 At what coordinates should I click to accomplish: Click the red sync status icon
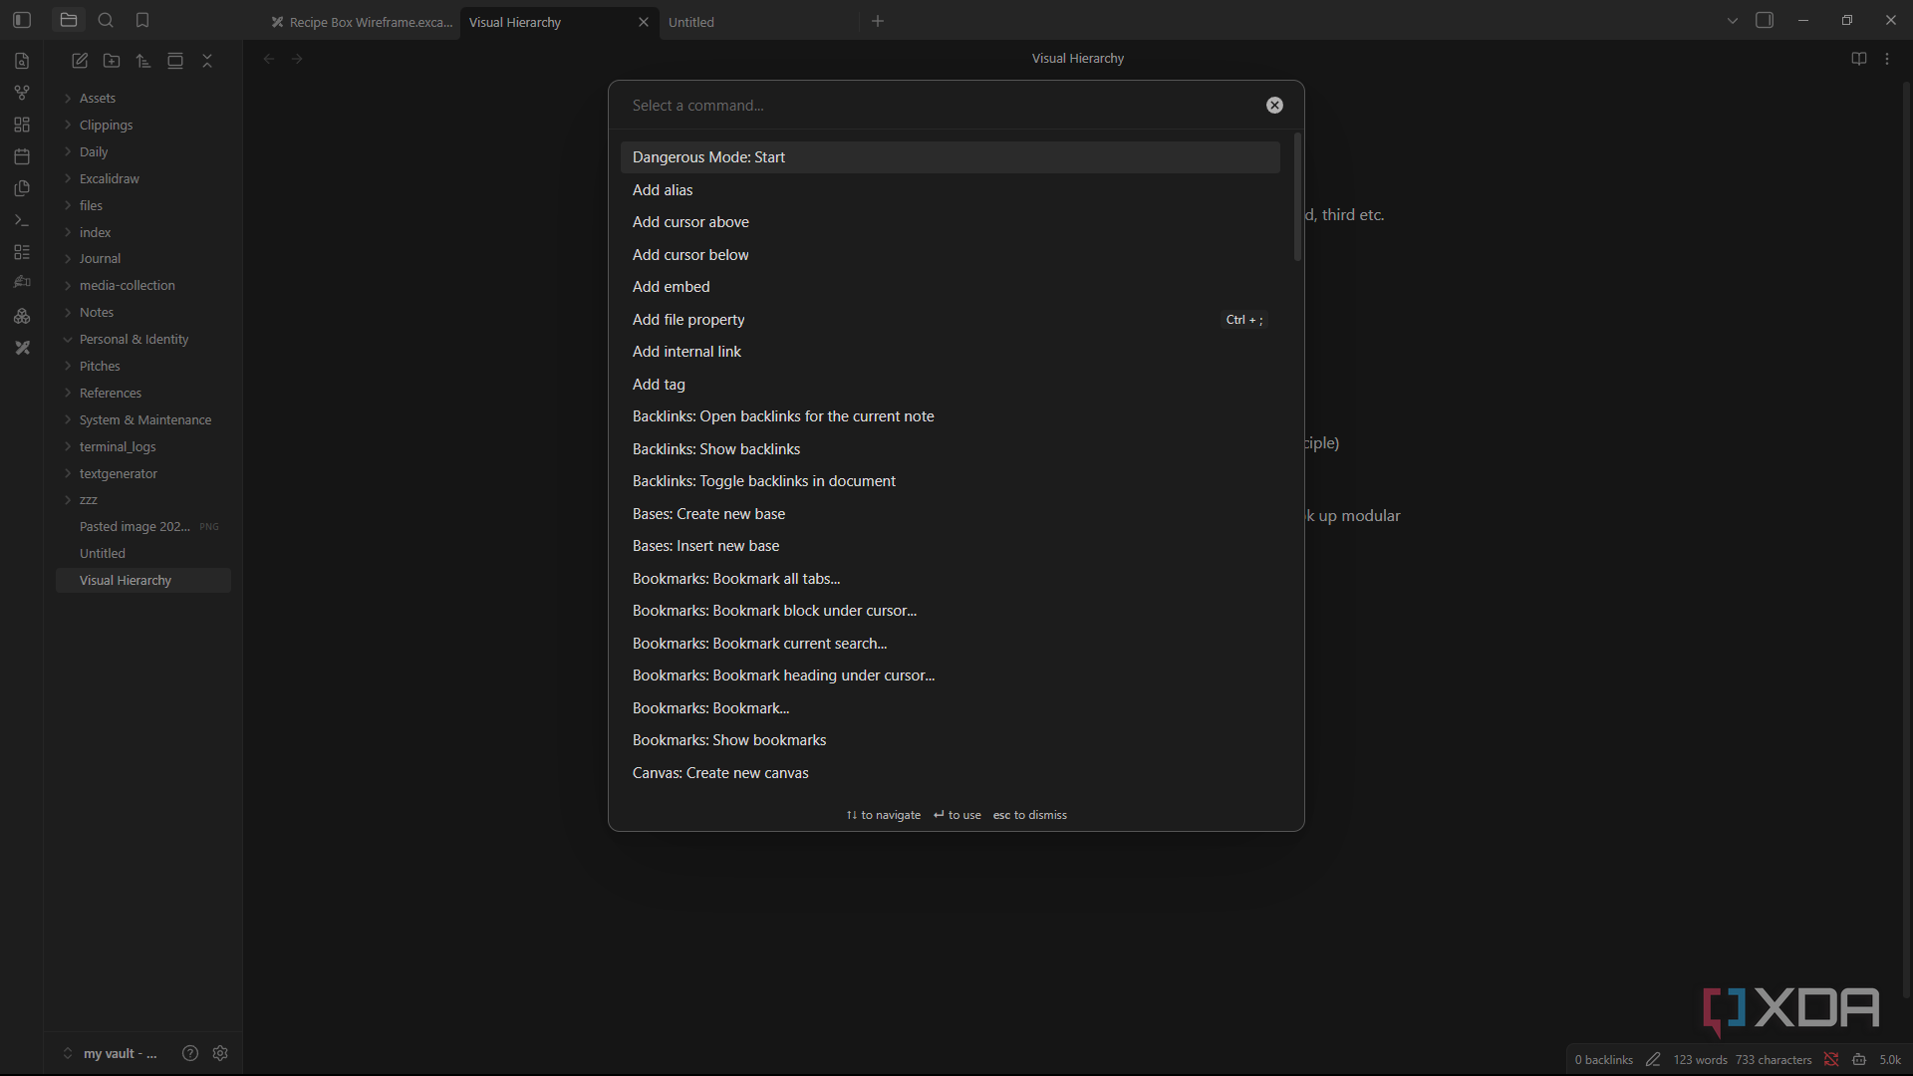1831,1059
